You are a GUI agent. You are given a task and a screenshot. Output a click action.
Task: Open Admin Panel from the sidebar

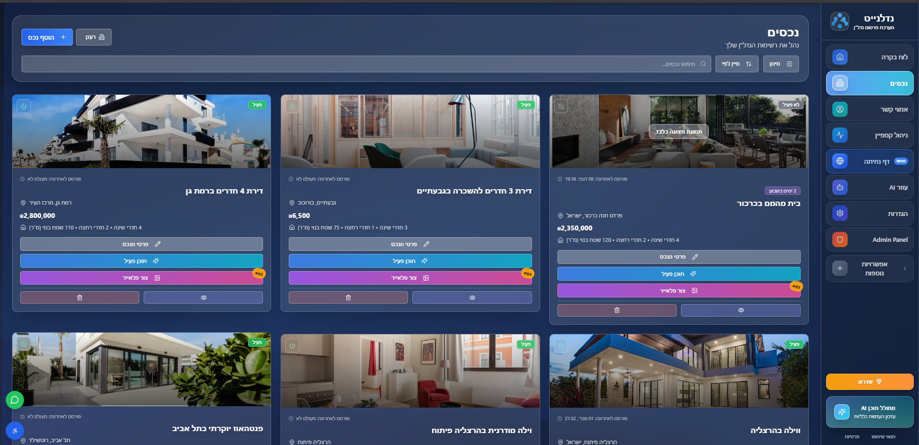869,240
